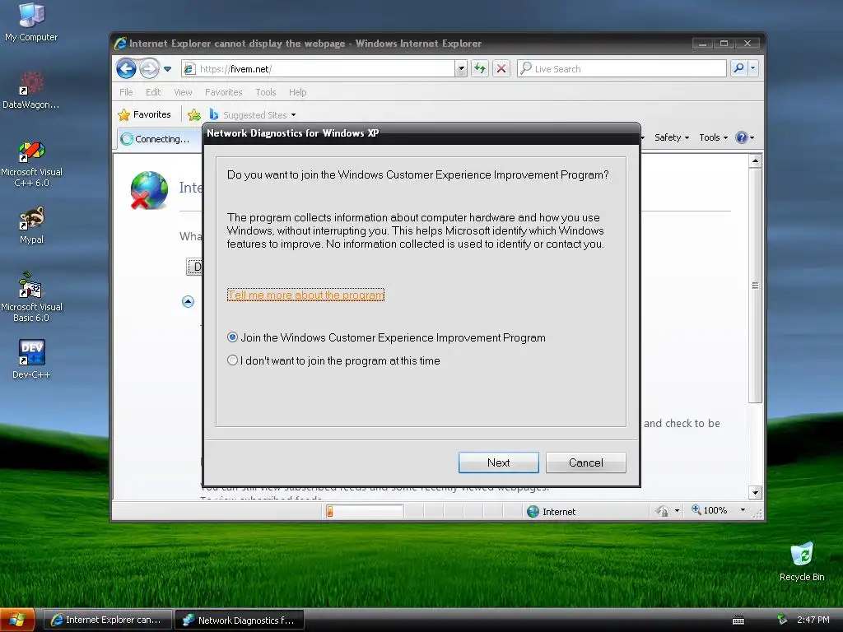Open the Dev-C++ desktop shortcut

tap(31, 359)
